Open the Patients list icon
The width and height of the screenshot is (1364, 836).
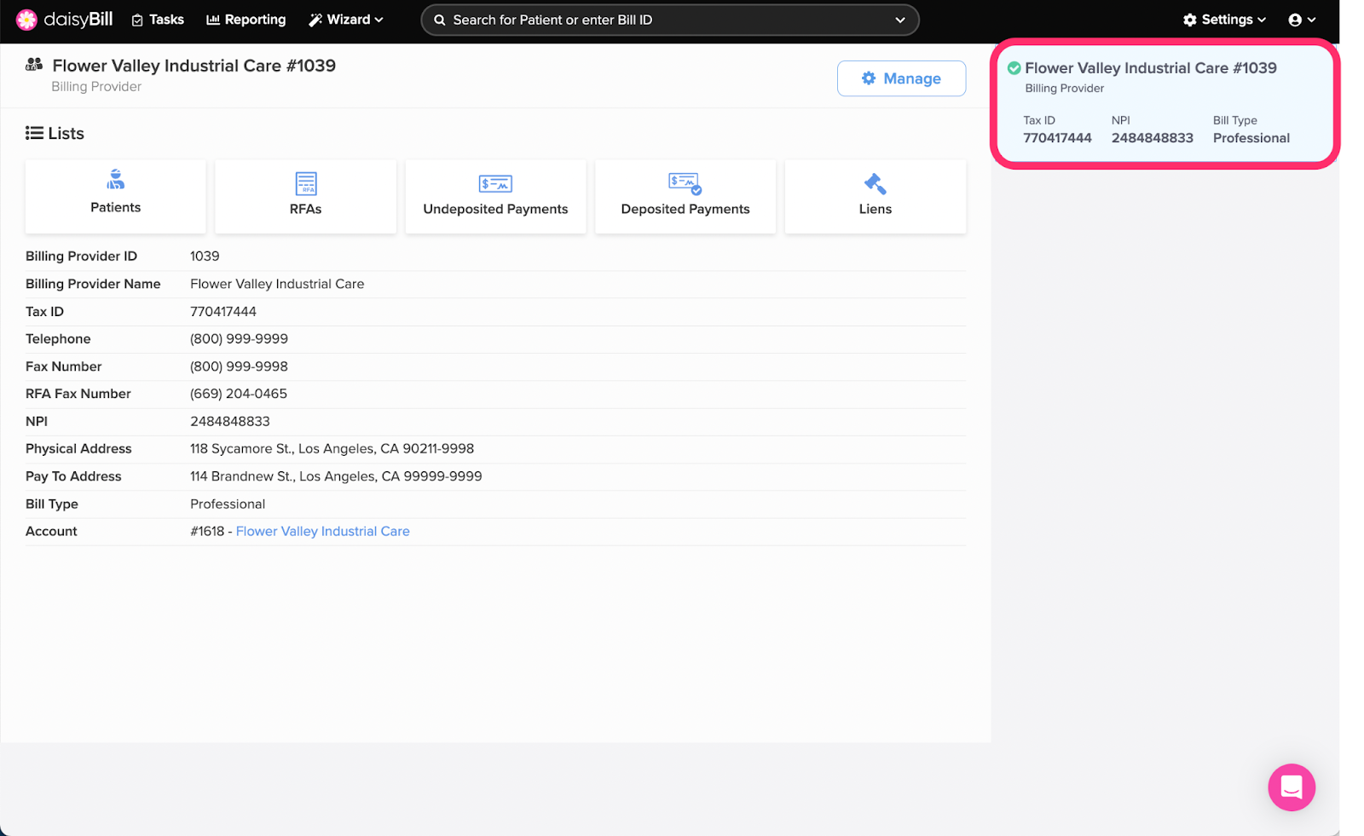click(x=116, y=180)
